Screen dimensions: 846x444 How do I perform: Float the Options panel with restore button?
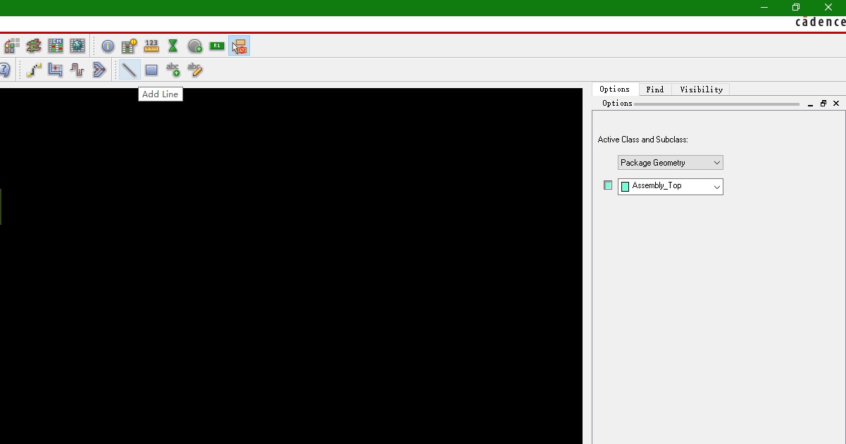823,104
